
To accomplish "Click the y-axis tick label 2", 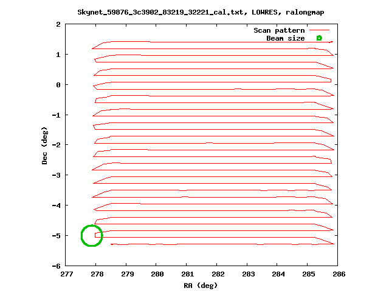I will pos(58,24).
